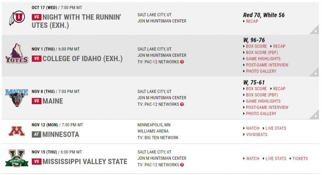Click the Maine Black Bears logo

17,98
